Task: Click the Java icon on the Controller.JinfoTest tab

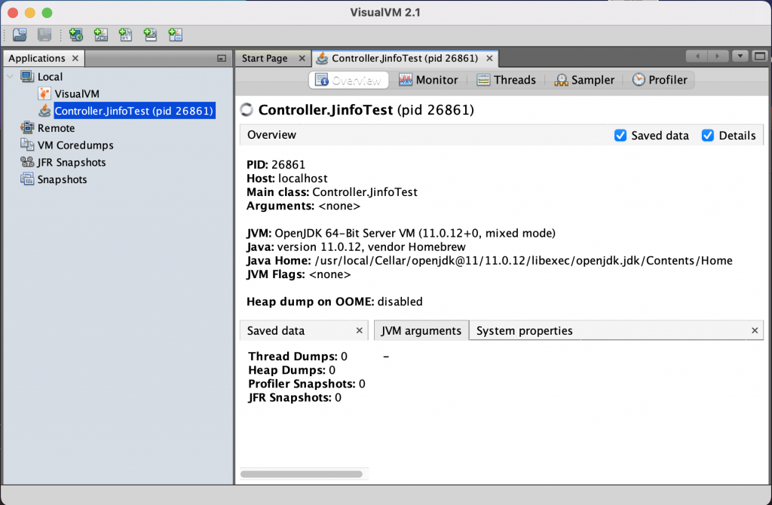Action: 322,58
